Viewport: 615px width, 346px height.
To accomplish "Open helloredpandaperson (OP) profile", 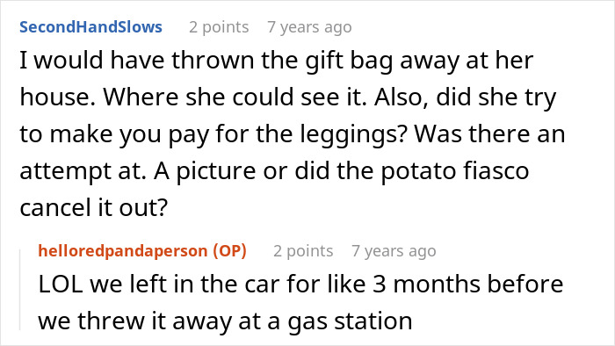I will point(142,251).
